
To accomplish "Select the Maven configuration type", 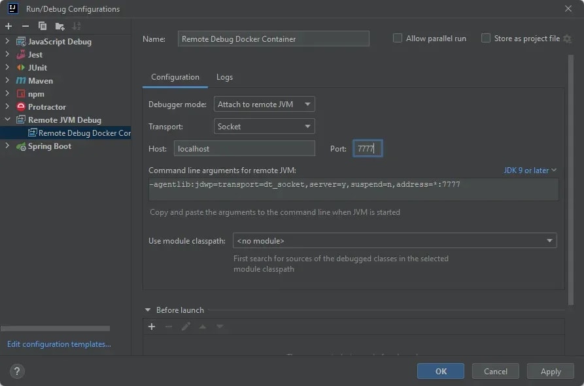I will pyautogui.click(x=40, y=80).
